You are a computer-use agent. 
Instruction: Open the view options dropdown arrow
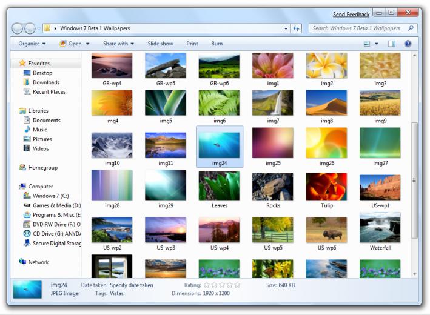point(377,44)
